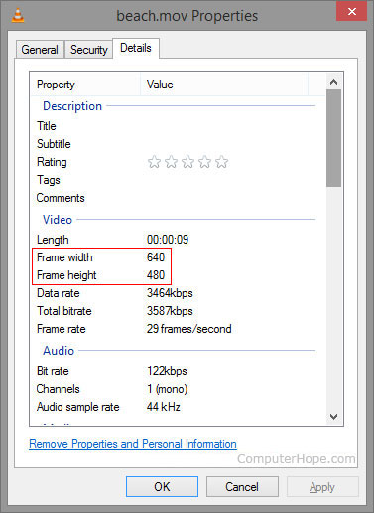This screenshot has height=513, width=374.
Task: Click the Cancel button
Action: (242, 487)
